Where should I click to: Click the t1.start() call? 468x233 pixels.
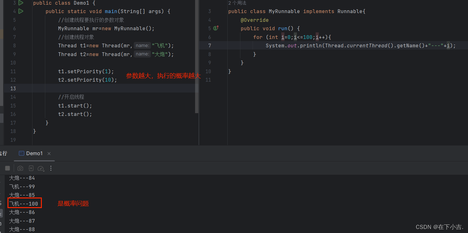75,106
